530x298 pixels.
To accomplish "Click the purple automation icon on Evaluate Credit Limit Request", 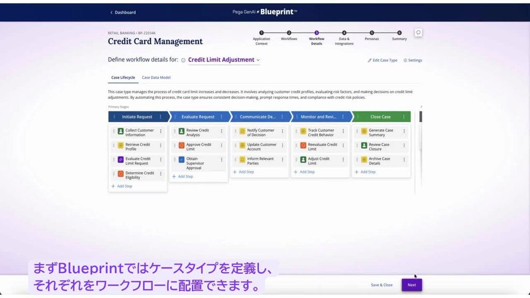I will [120, 159].
